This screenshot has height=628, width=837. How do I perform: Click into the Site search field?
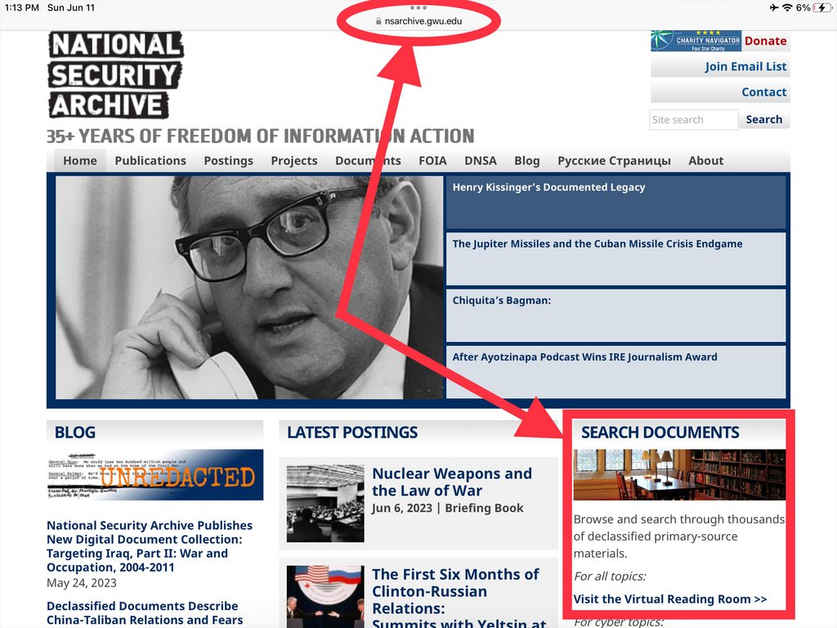pyautogui.click(x=693, y=119)
